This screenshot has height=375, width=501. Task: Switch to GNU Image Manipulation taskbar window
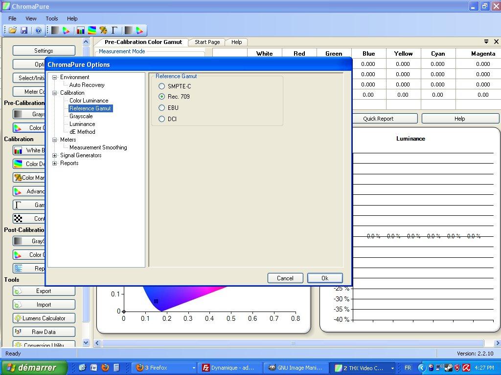click(295, 368)
